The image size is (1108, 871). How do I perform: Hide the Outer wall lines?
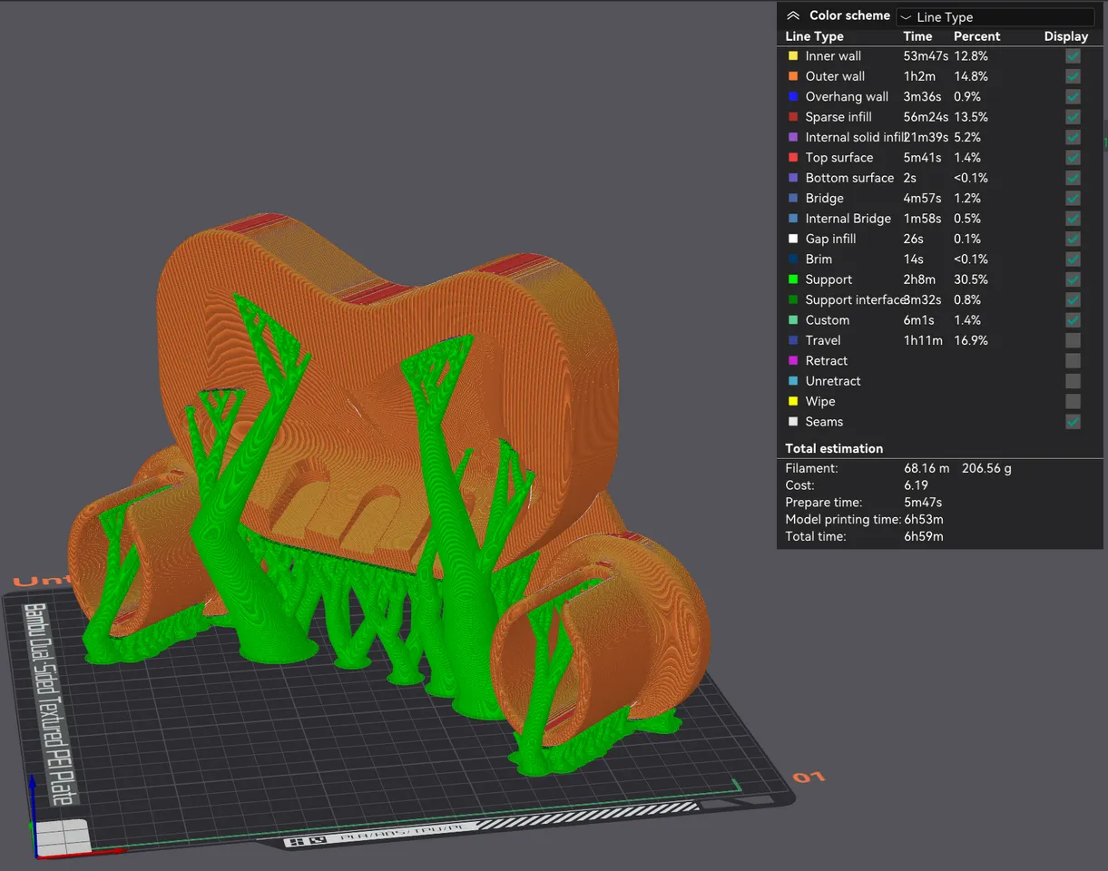(x=1073, y=76)
